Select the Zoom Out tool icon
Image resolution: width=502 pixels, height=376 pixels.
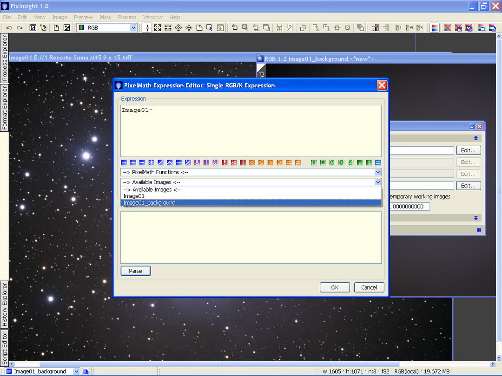click(168, 28)
